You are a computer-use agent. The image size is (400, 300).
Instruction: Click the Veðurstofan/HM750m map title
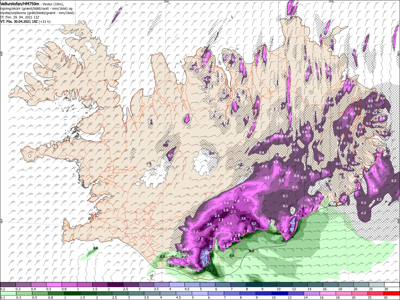pos(20,3)
